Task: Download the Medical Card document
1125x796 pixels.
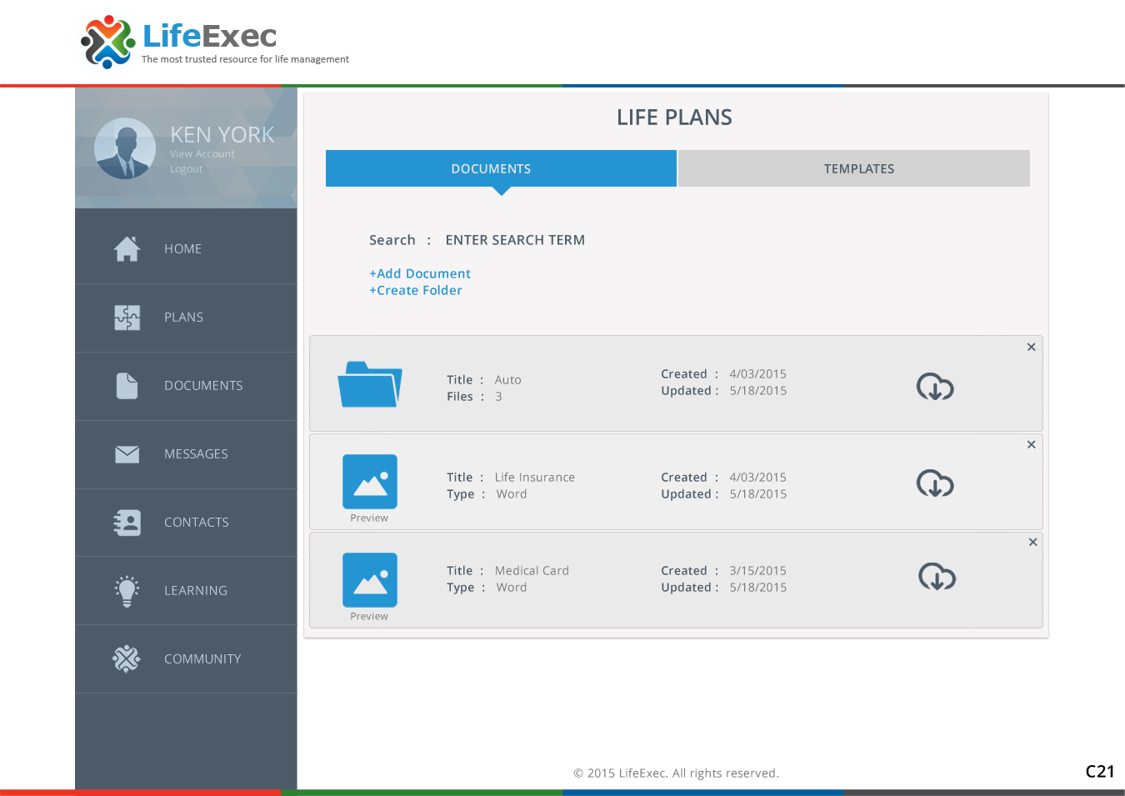Action: 937,577
